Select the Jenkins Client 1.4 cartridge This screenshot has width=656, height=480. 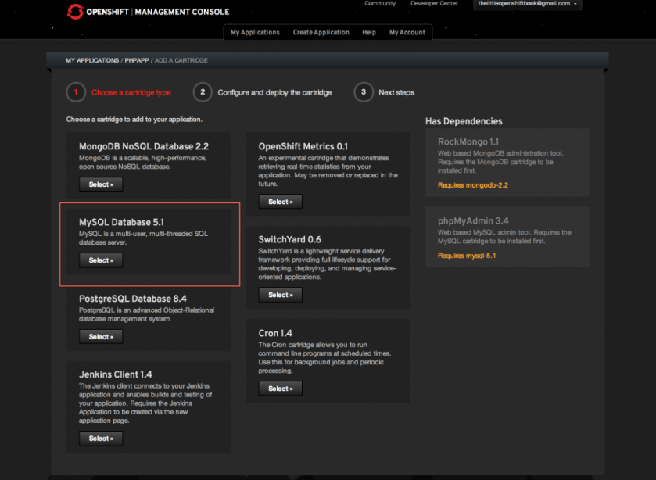coord(101,439)
